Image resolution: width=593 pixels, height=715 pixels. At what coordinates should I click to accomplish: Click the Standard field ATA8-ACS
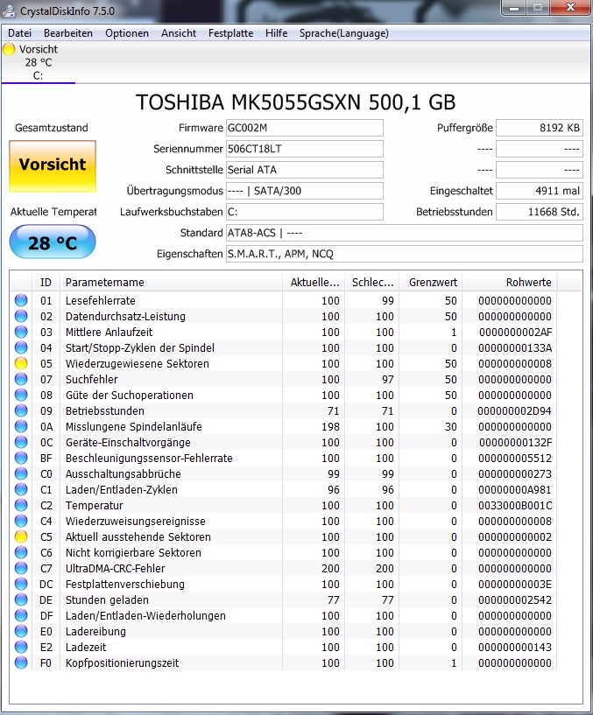[x=405, y=233]
